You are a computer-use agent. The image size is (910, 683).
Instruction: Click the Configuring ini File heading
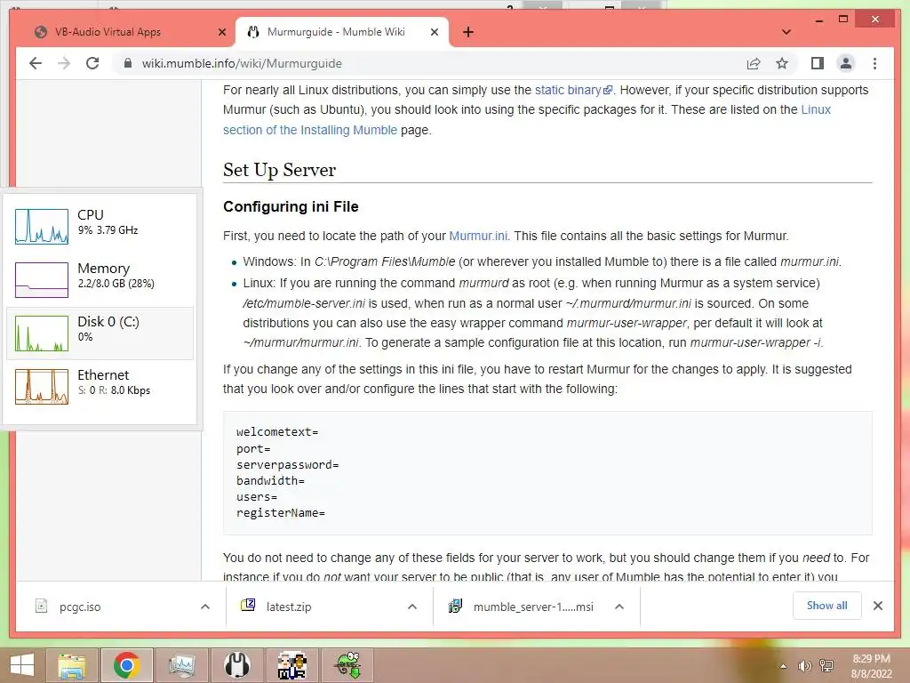pos(291,206)
